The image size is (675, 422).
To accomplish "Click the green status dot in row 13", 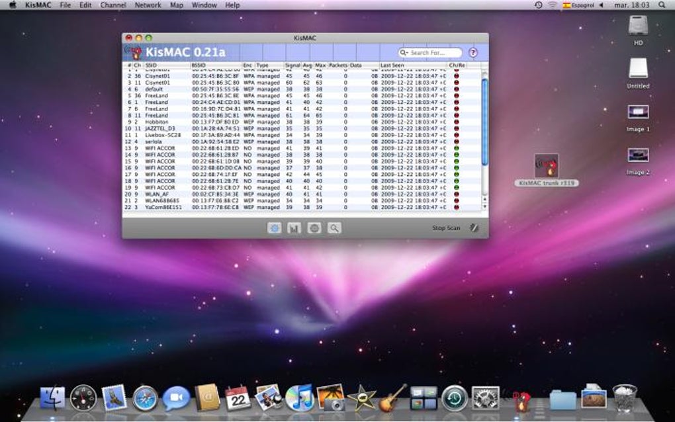I will (457, 148).
